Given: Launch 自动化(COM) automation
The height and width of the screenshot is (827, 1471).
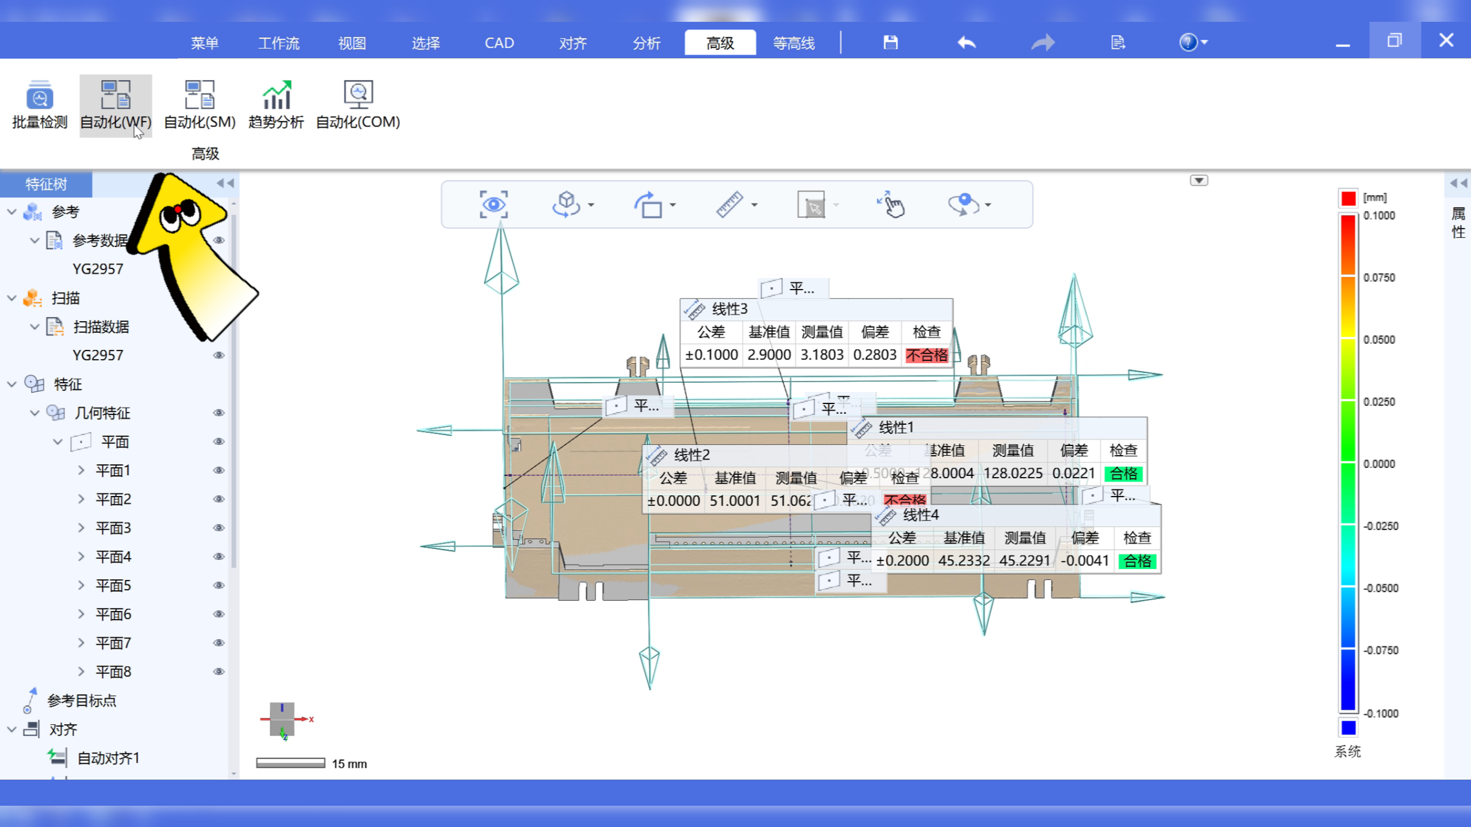Looking at the screenshot, I should tap(358, 105).
